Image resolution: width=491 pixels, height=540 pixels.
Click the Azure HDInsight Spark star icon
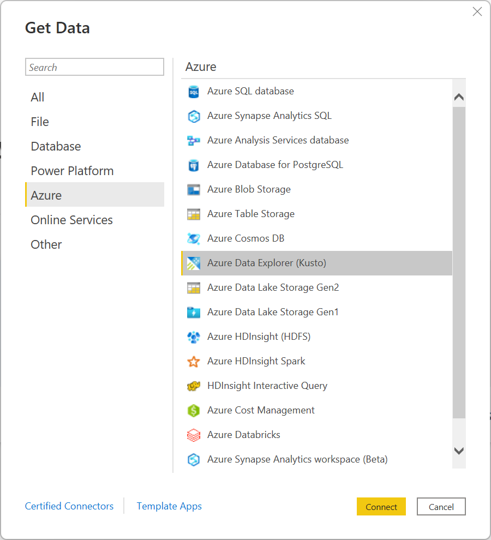(194, 361)
